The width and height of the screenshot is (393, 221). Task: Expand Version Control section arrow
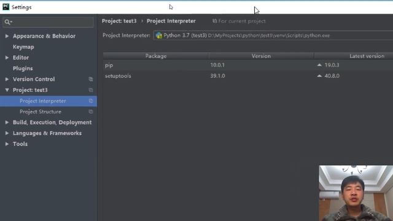pyautogui.click(x=7, y=79)
